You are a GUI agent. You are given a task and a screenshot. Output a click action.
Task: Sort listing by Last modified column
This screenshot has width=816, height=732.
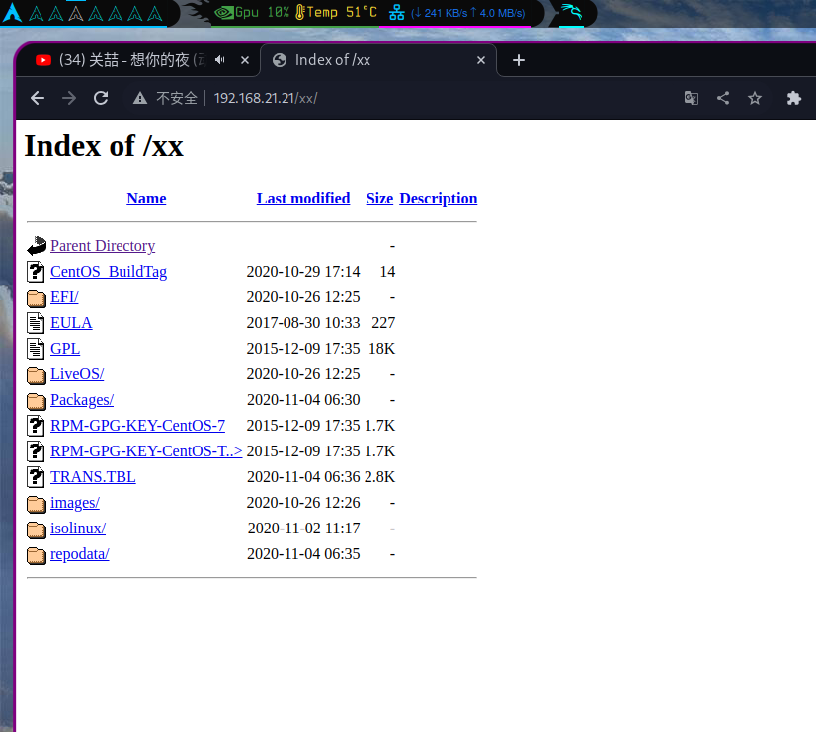point(303,199)
